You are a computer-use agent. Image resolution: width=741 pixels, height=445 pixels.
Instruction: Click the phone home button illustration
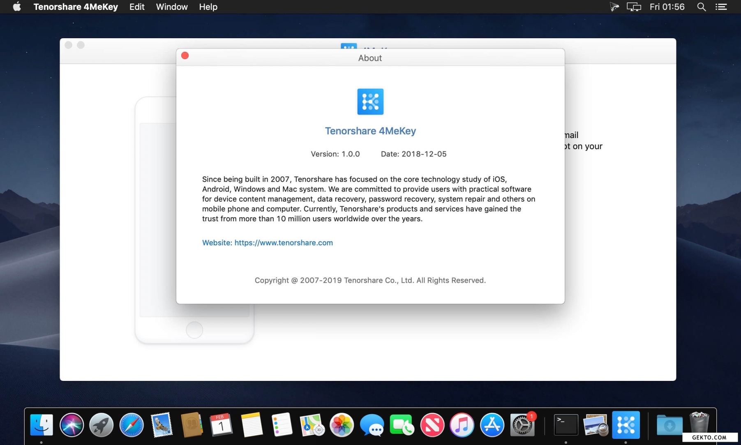click(194, 330)
